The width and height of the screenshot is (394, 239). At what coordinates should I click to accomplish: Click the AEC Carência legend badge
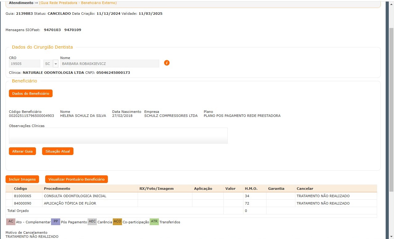pos(92,222)
